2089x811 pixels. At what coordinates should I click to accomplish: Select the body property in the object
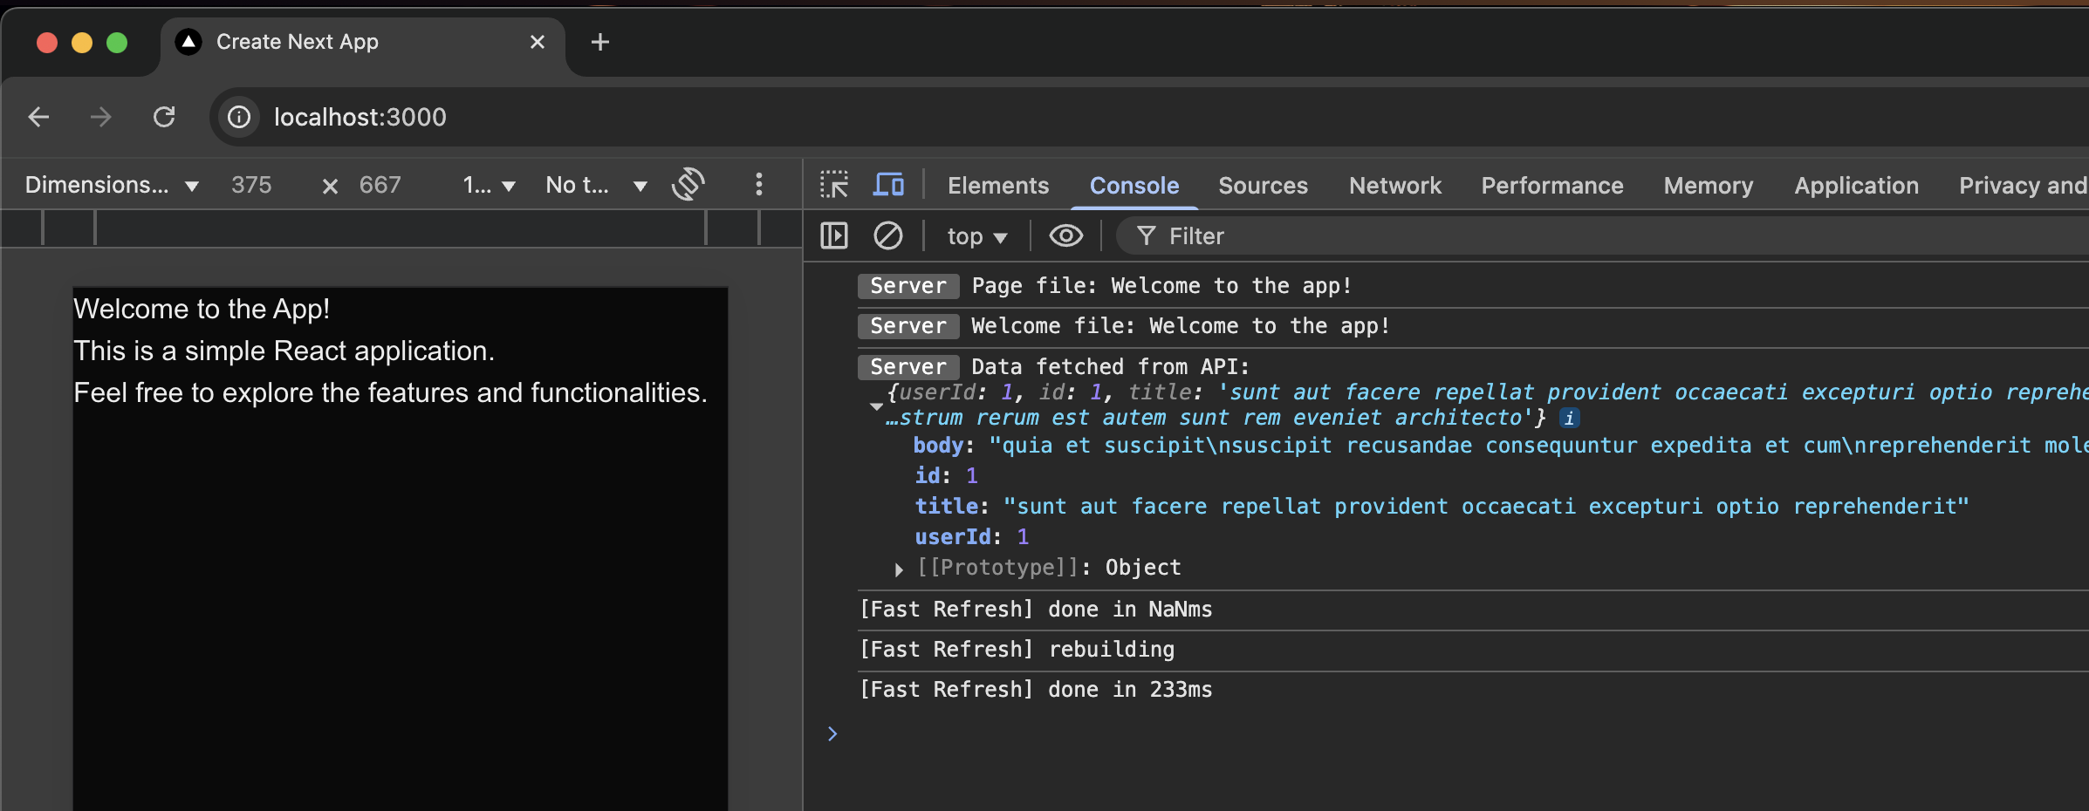(938, 446)
